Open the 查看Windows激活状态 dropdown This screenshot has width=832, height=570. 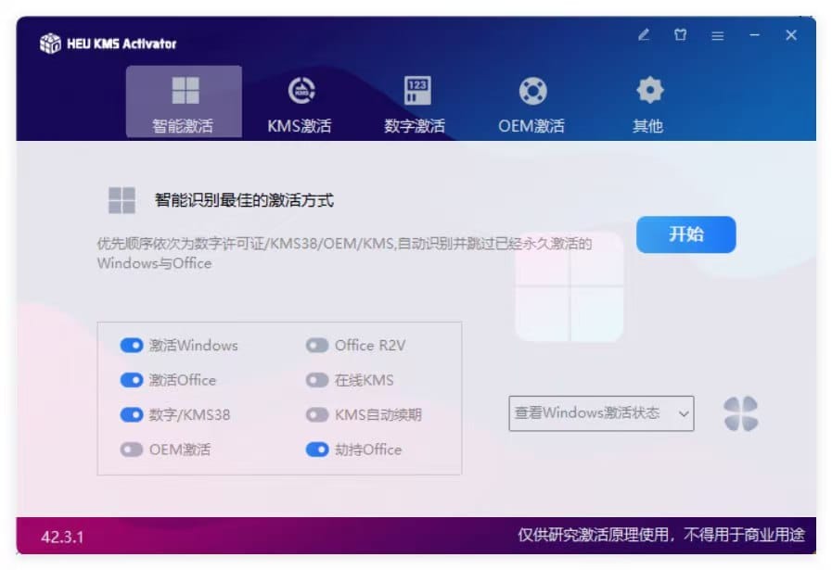click(x=601, y=413)
